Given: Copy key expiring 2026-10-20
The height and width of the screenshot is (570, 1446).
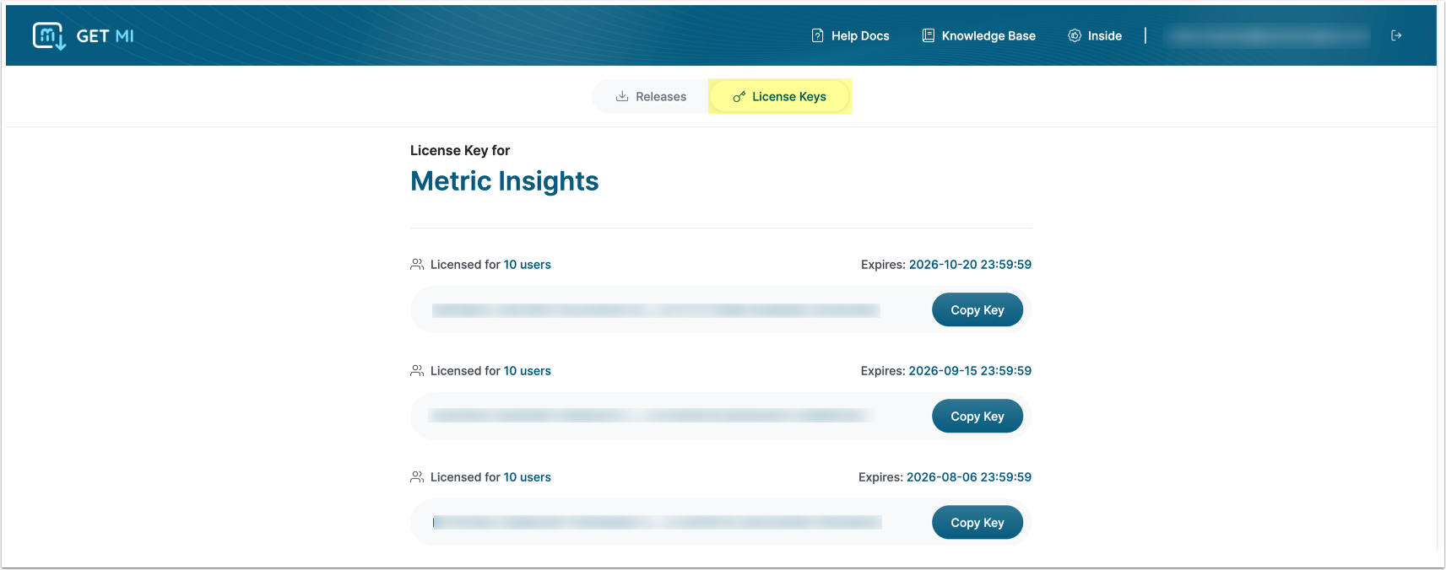Looking at the screenshot, I should coord(977,310).
